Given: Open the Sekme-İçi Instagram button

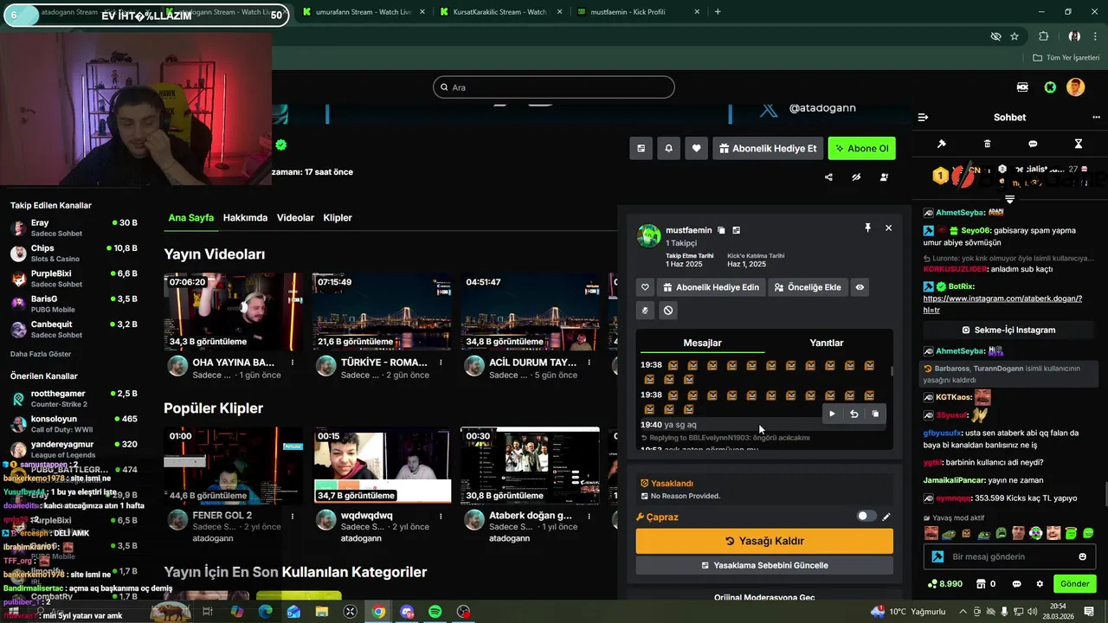Looking at the screenshot, I should pos(1009,330).
